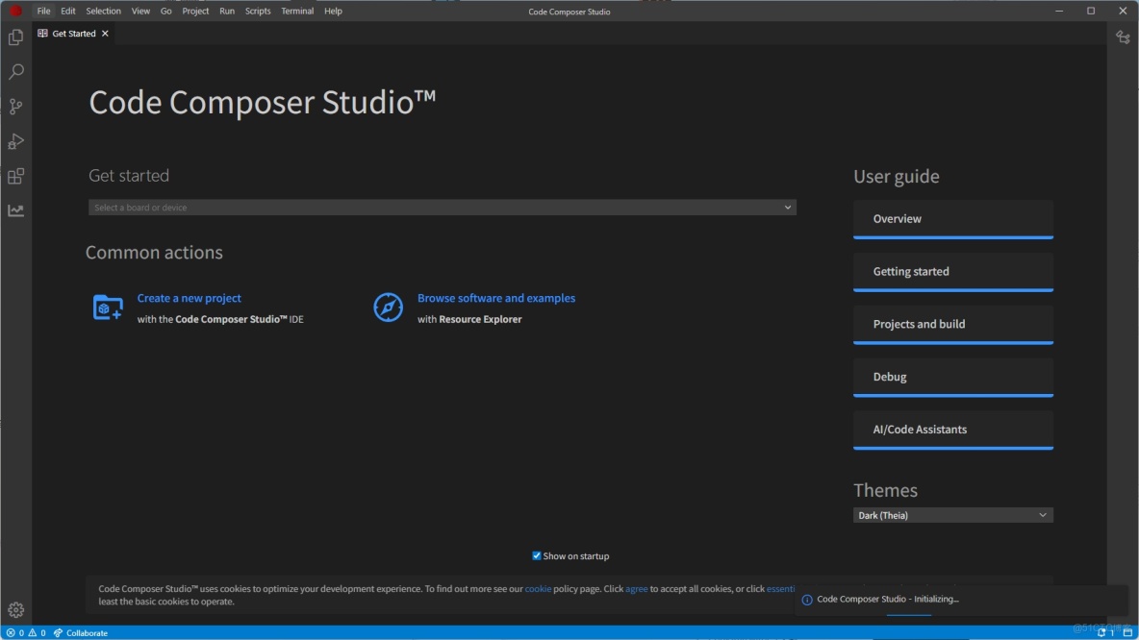1139x640 pixels.
Task: Open the Extensions view icon
Action: tap(15, 177)
